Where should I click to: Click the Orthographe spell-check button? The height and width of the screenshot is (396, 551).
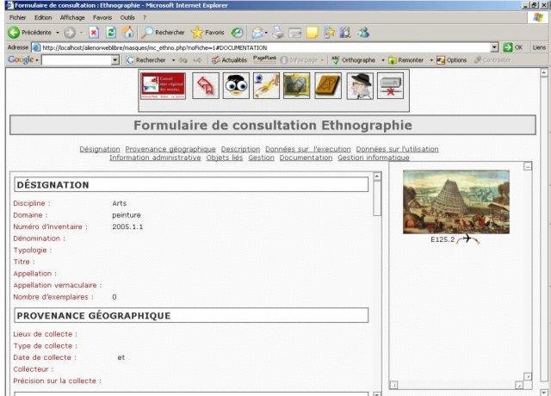(354, 60)
